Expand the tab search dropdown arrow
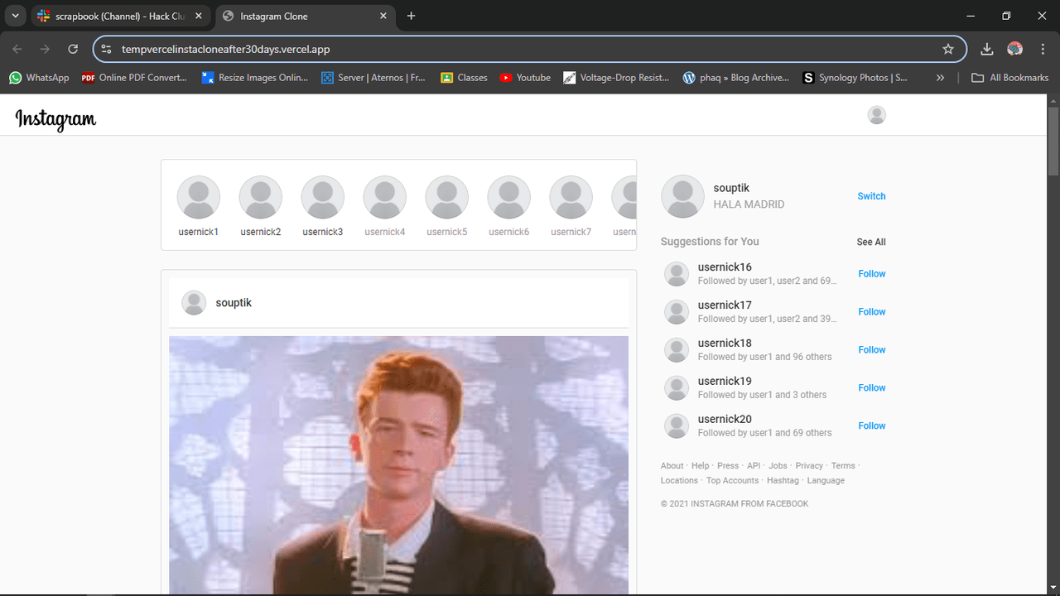1060x596 pixels. click(x=15, y=16)
